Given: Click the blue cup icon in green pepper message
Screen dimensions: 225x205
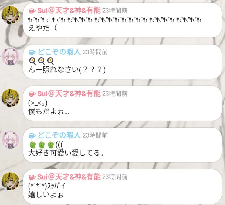Looking at the screenshot, I should tap(32, 135).
